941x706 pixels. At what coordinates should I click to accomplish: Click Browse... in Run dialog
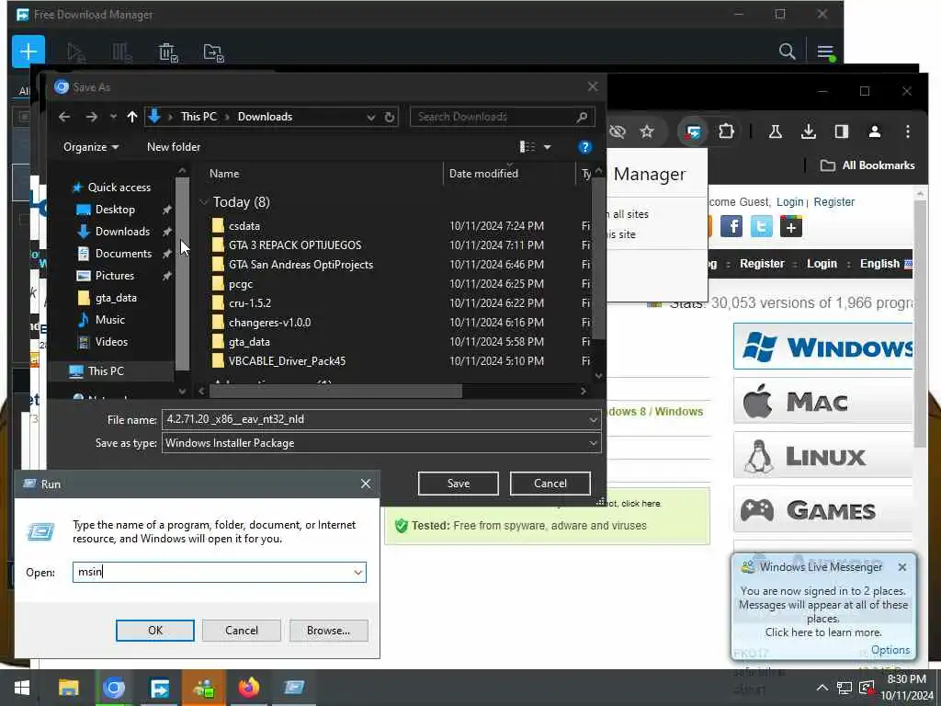coord(328,631)
